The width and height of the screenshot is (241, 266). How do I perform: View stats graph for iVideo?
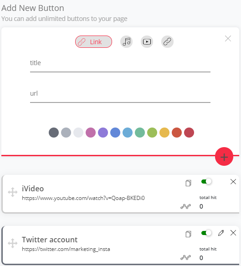click(x=186, y=206)
